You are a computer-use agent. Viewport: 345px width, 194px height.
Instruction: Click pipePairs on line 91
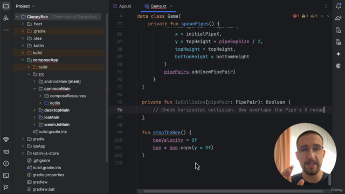(x=176, y=72)
